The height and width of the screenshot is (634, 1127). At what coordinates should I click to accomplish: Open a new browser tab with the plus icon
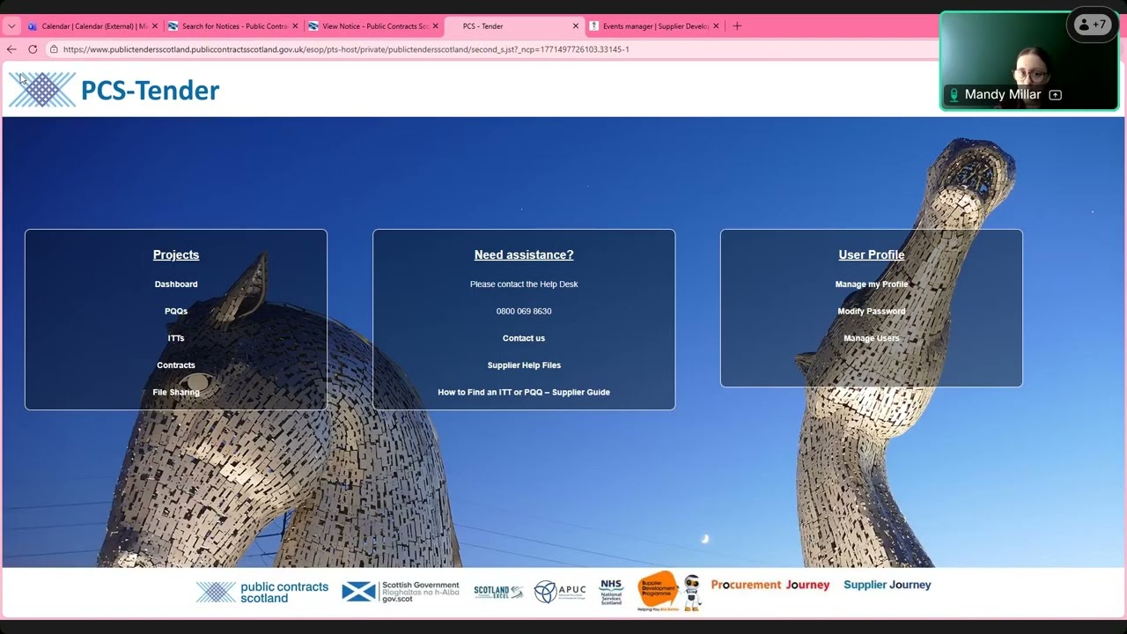[737, 26]
